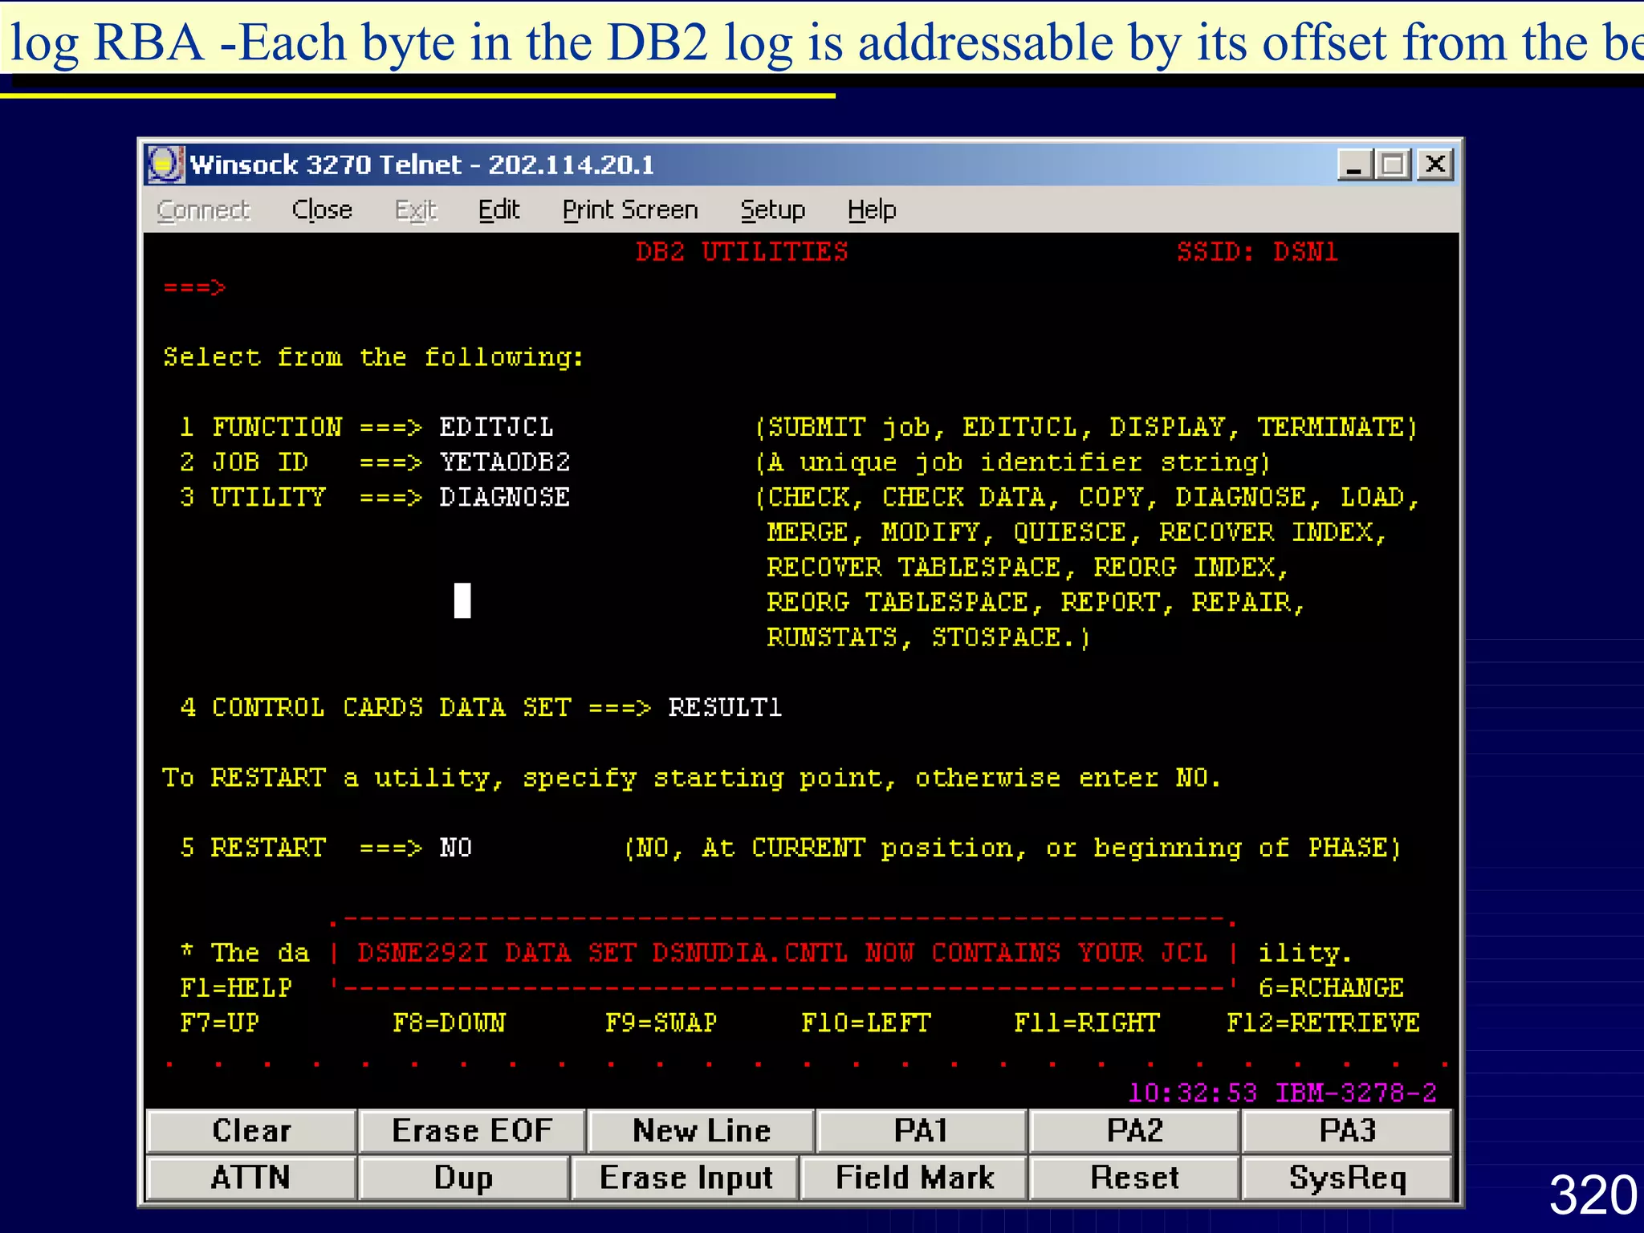Open the Help menu
The height and width of the screenshot is (1233, 1644).
pos(872,210)
